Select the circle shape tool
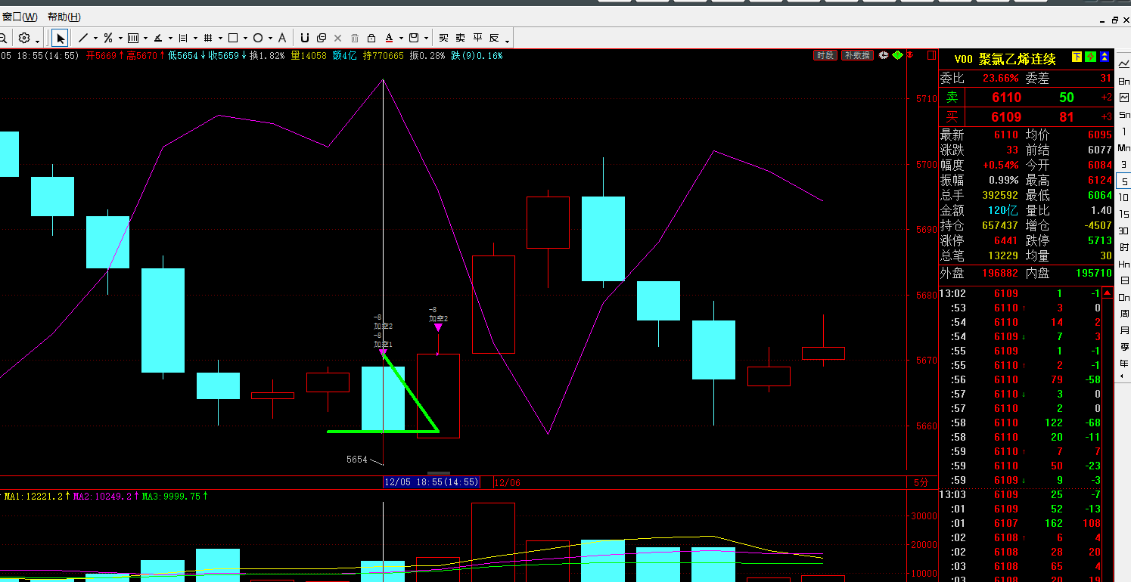 (258, 38)
